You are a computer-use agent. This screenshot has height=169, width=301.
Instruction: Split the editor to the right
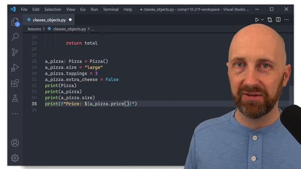(278, 20)
